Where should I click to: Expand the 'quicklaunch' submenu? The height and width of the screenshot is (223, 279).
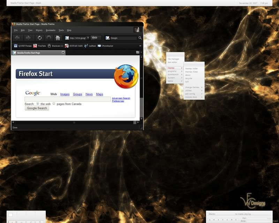point(175,75)
